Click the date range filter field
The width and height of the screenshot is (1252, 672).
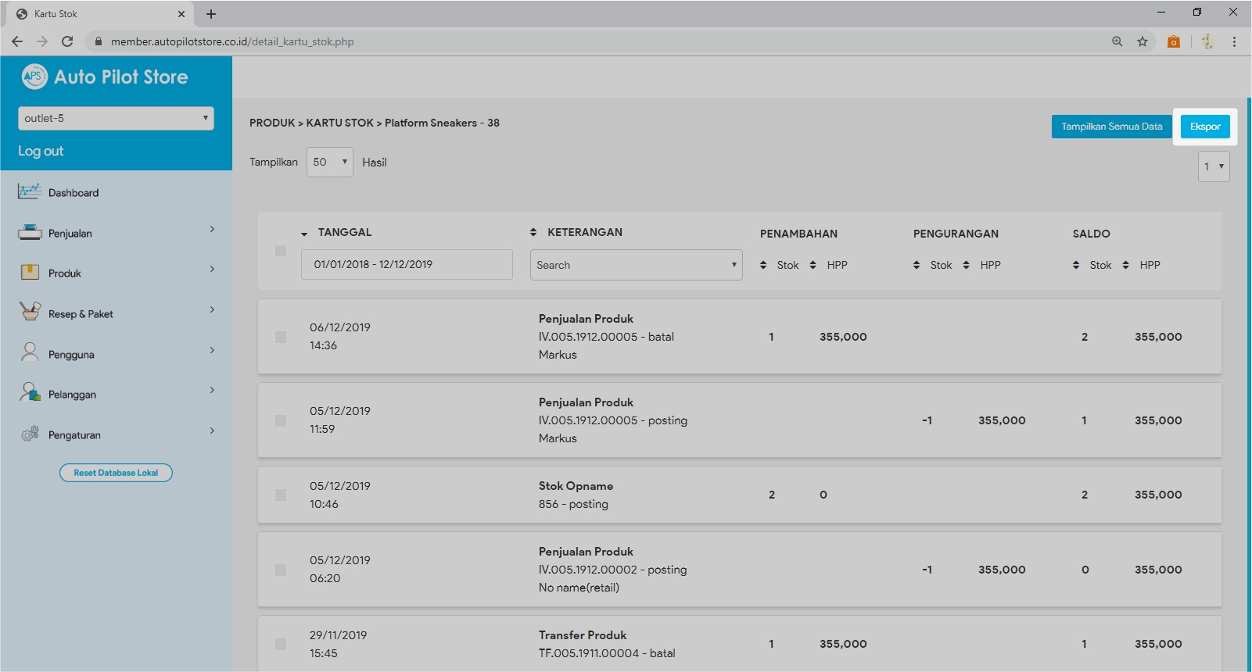click(x=407, y=264)
